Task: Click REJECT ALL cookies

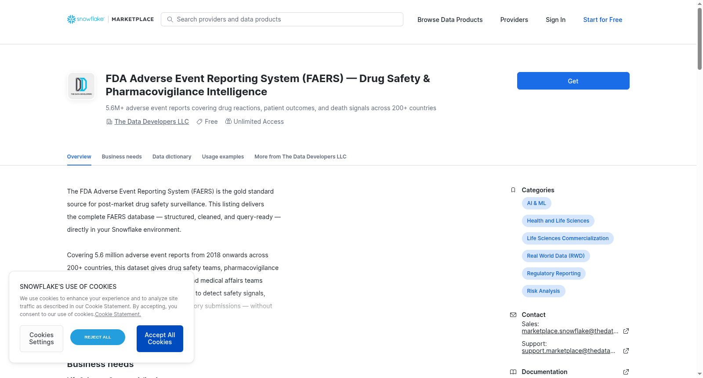Action: point(98,337)
